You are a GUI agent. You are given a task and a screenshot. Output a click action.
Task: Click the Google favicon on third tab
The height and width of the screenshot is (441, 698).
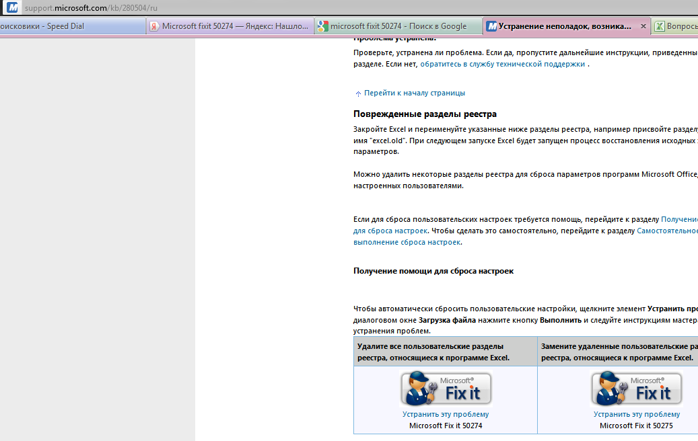click(322, 26)
